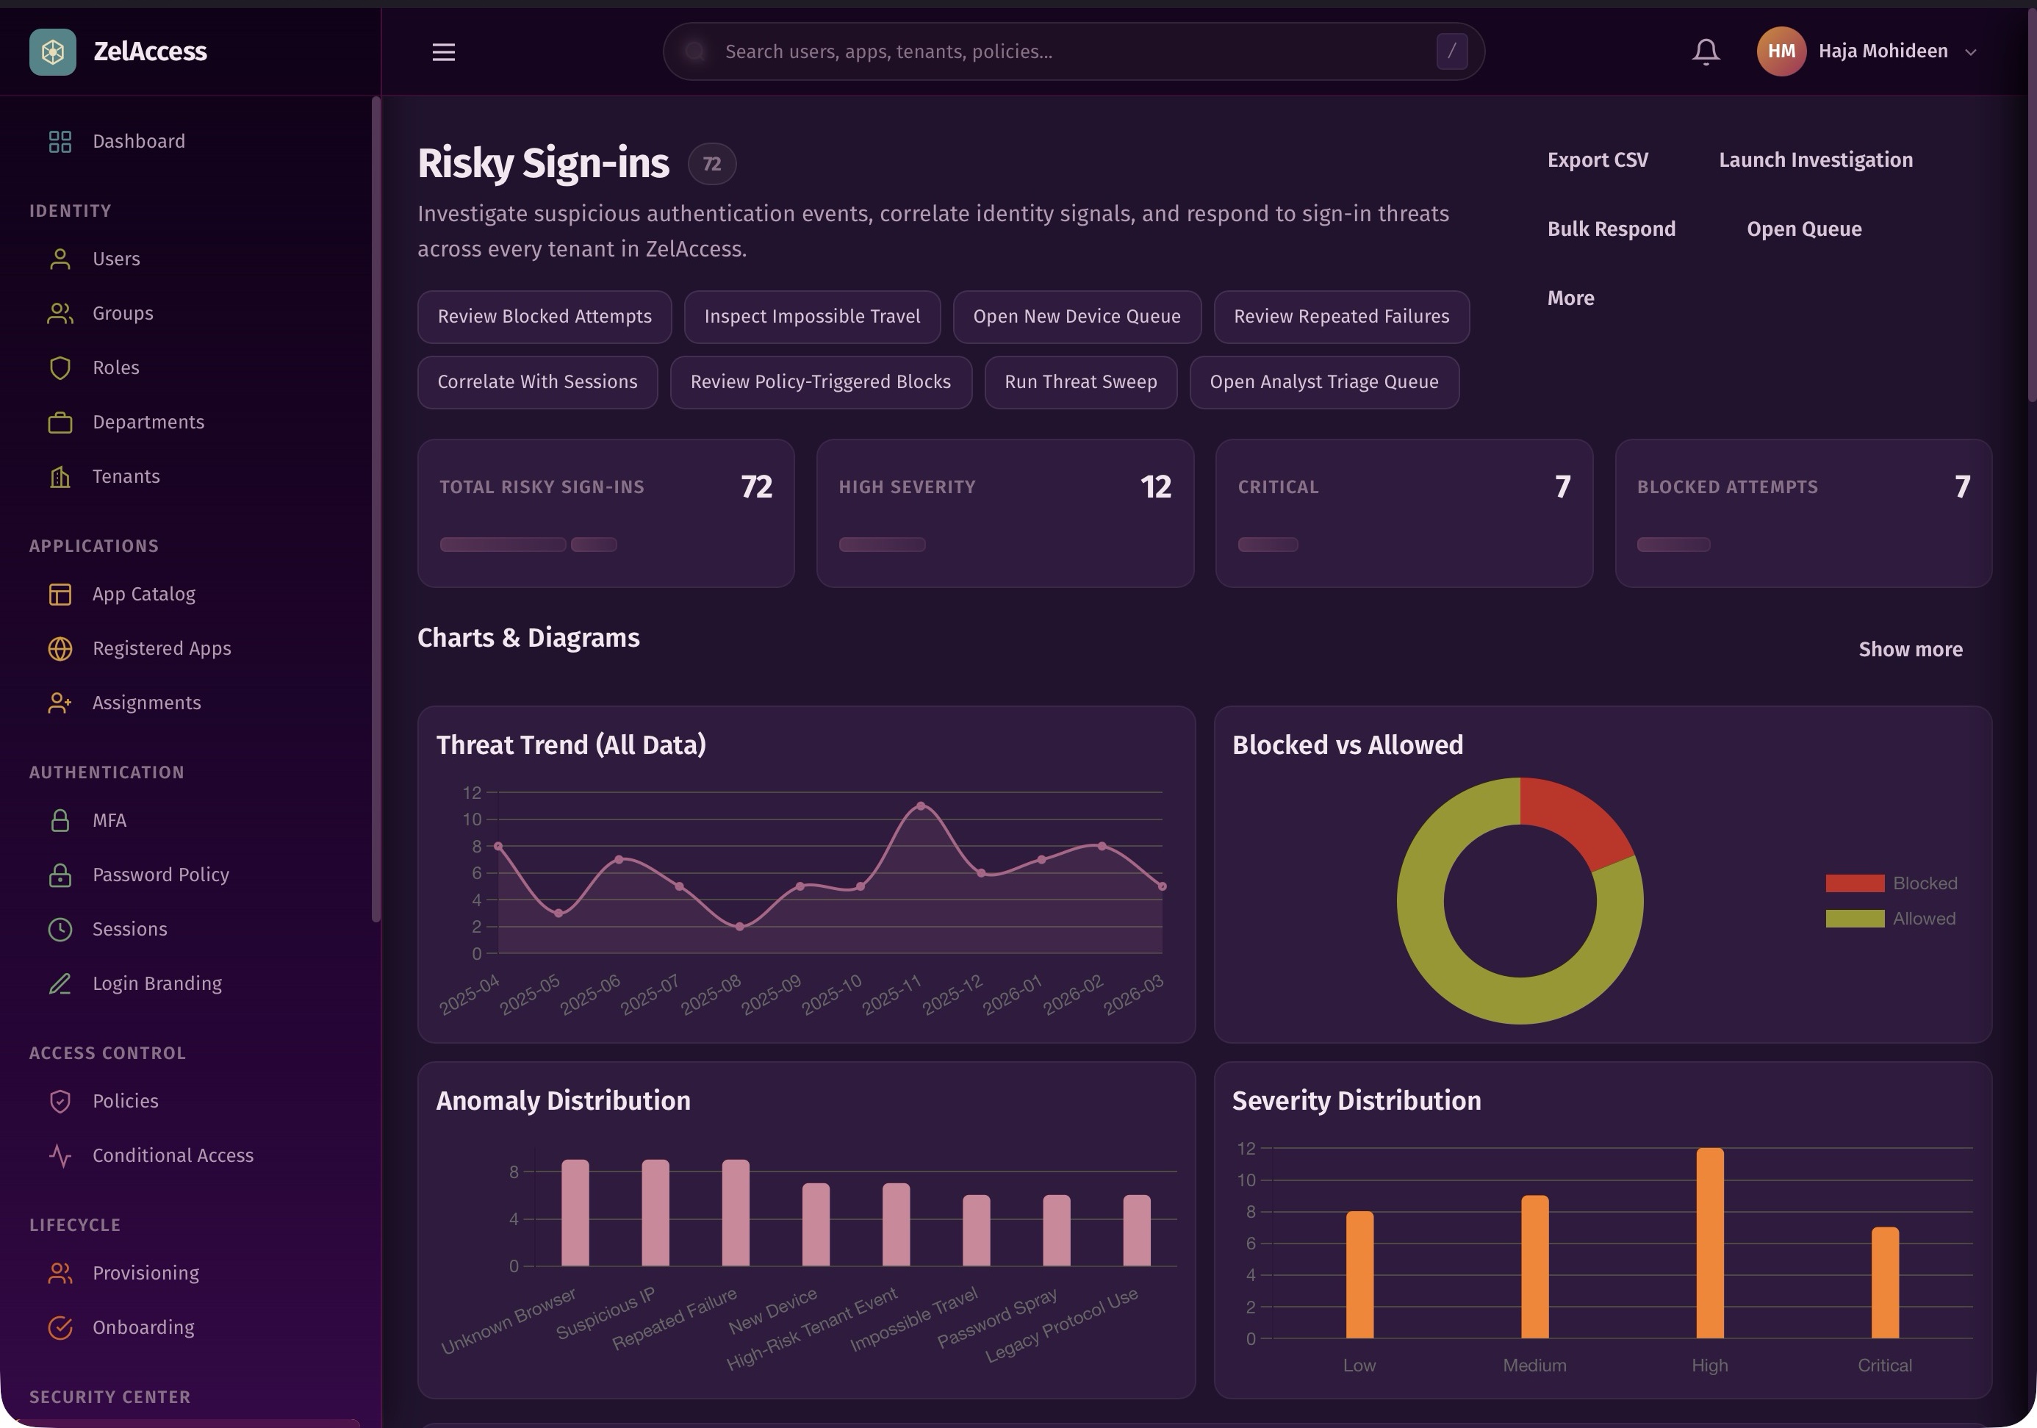2037x1428 pixels.
Task: Click the notification bell icon
Action: coord(1705,51)
